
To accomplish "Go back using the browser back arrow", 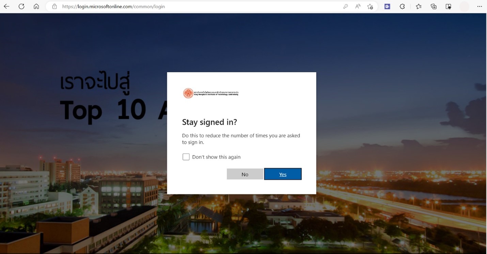I will point(6,6).
